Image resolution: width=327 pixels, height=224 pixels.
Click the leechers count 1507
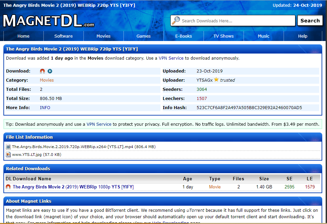pyautogui.click(x=202, y=99)
